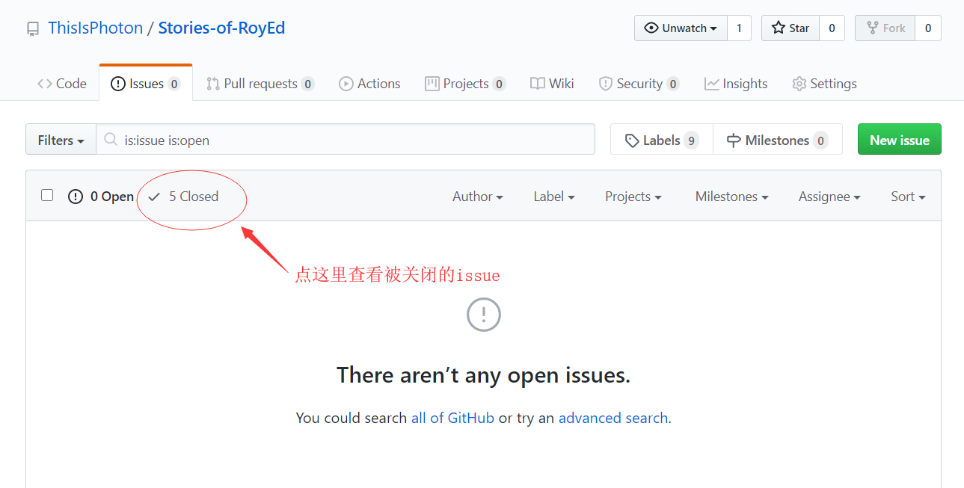This screenshot has width=964, height=488.
Task: Switch to the Code tab
Action: 62,84
